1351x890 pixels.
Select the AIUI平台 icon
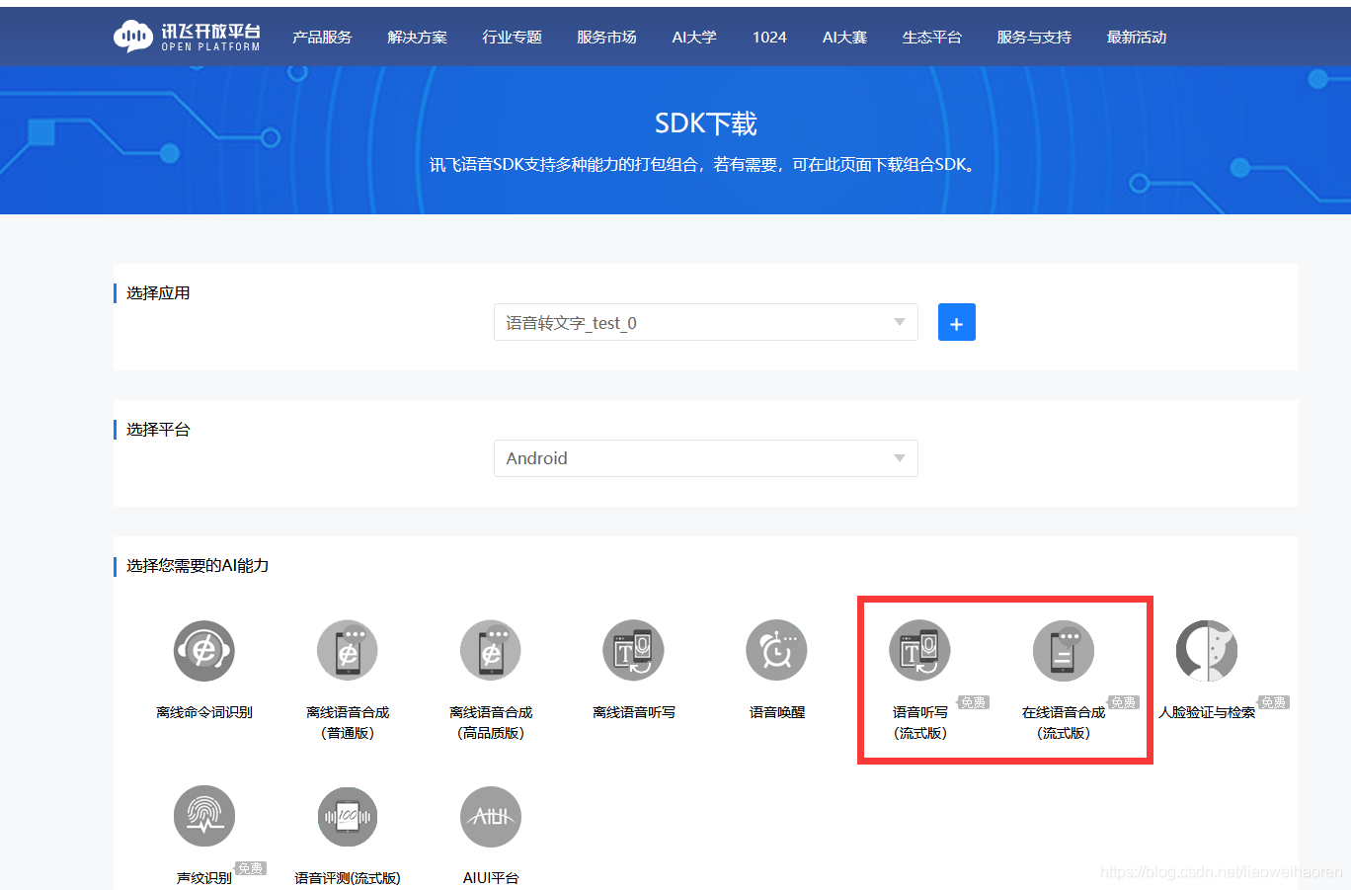click(x=491, y=817)
